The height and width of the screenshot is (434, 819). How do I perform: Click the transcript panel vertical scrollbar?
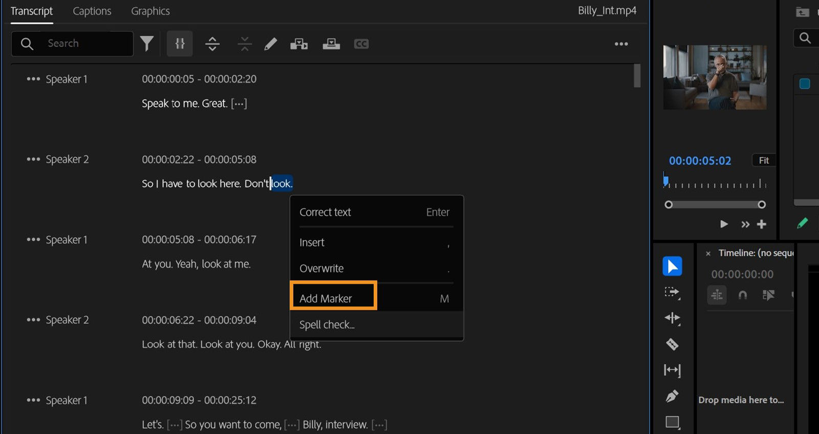(637, 76)
